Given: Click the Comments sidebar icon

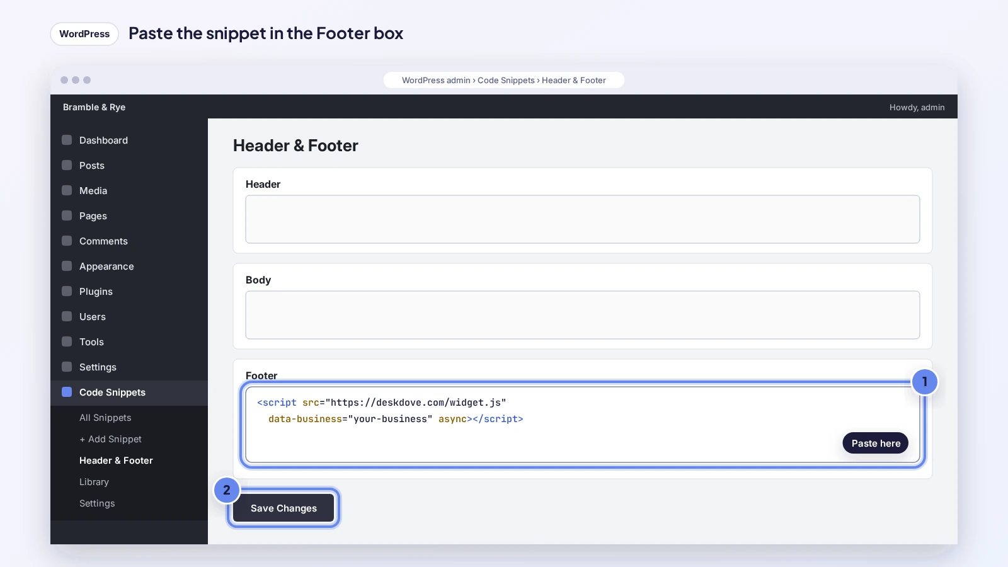Looking at the screenshot, I should [67, 241].
